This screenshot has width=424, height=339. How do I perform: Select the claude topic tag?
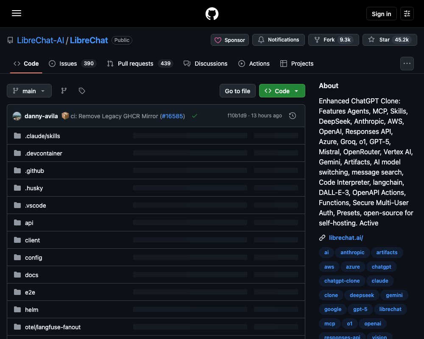pos(379,281)
